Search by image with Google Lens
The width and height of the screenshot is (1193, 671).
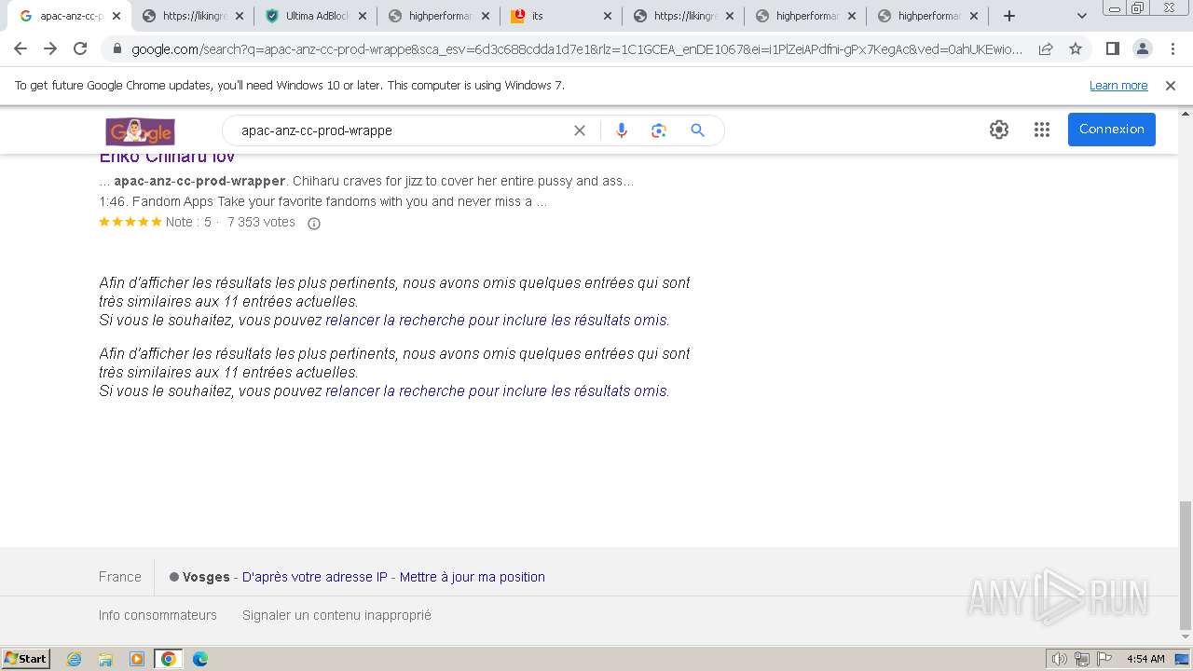point(659,130)
